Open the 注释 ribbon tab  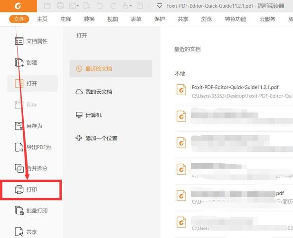[x=66, y=19]
